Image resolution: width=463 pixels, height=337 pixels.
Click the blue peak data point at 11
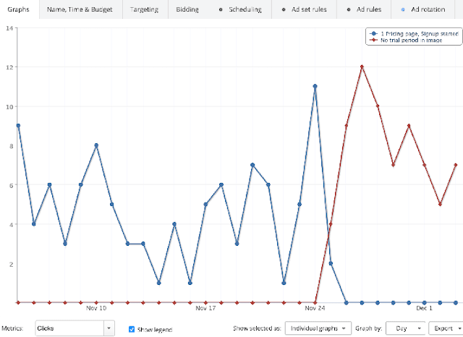click(315, 86)
